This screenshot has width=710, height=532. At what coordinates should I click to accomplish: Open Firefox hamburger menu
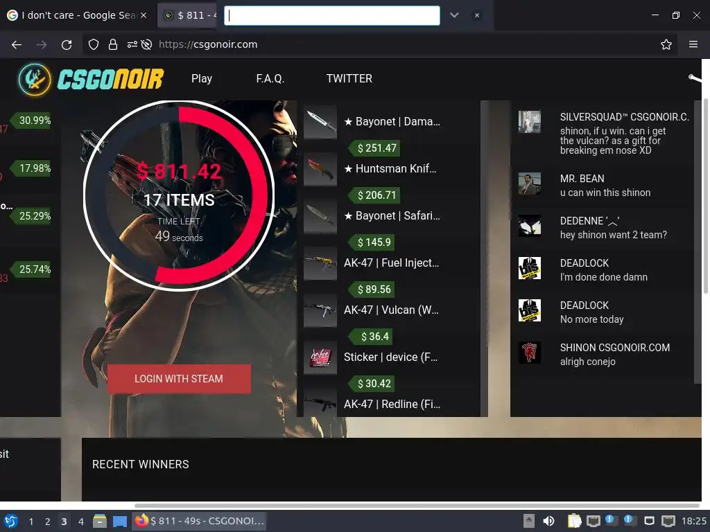coord(693,44)
